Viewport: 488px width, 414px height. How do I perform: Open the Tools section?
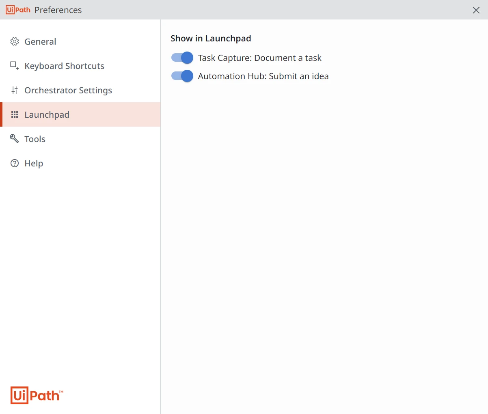80,139
